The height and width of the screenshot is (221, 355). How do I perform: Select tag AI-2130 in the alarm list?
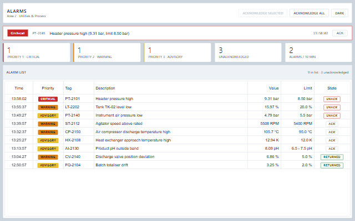click(x=72, y=149)
